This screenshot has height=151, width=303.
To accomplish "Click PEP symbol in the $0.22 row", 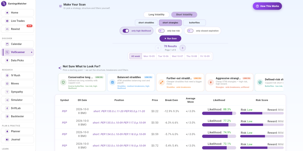I will coord(65,111).
